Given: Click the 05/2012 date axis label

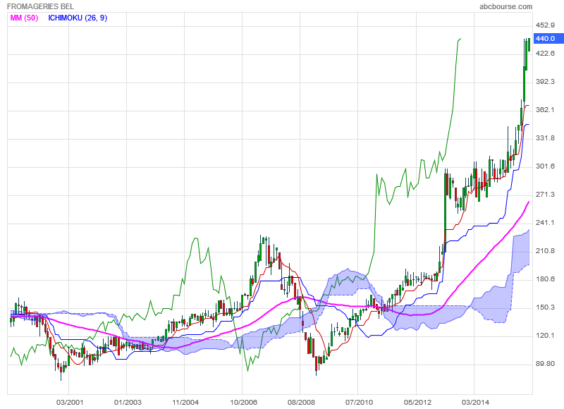Looking at the screenshot, I should 417,402.
